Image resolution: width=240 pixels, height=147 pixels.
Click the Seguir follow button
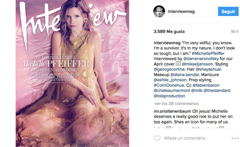click(x=228, y=11)
